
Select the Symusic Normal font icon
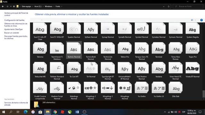click(176, 28)
